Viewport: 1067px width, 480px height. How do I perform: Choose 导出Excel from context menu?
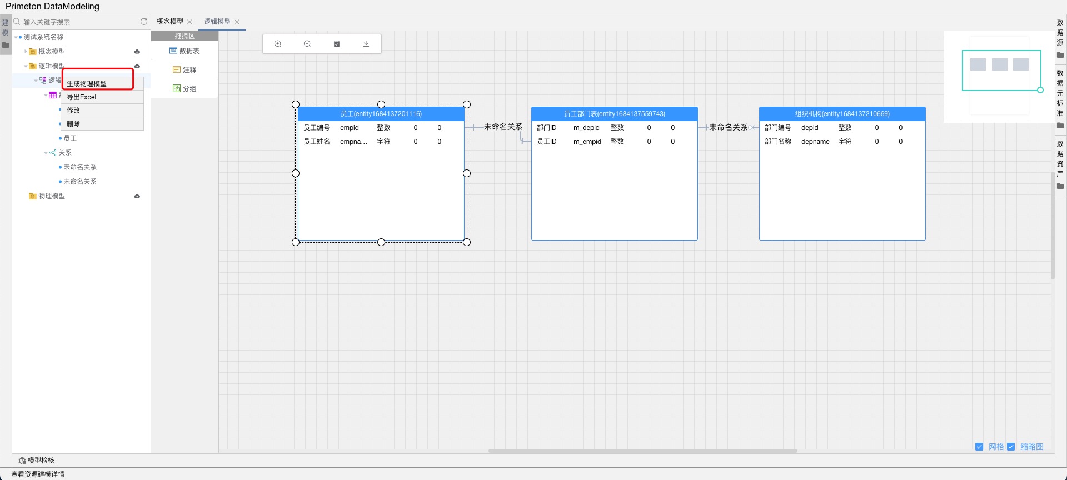[82, 97]
